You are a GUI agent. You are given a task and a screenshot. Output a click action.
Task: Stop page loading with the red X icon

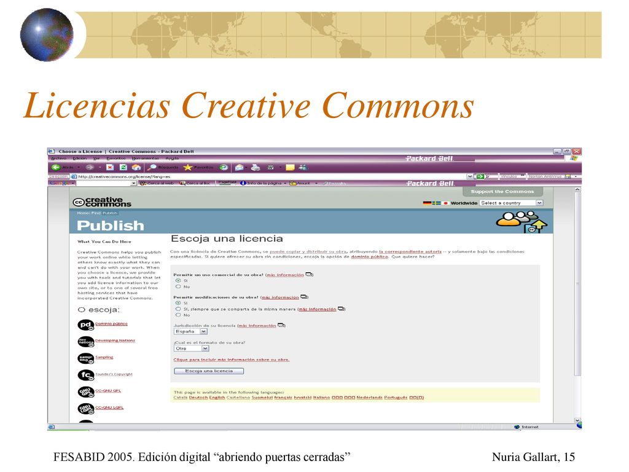pos(110,167)
